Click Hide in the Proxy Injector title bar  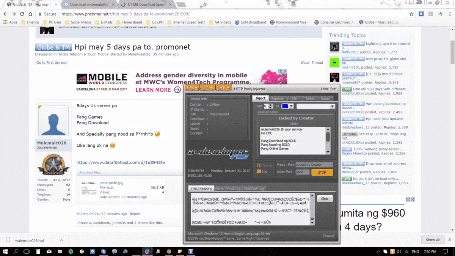[325, 89]
